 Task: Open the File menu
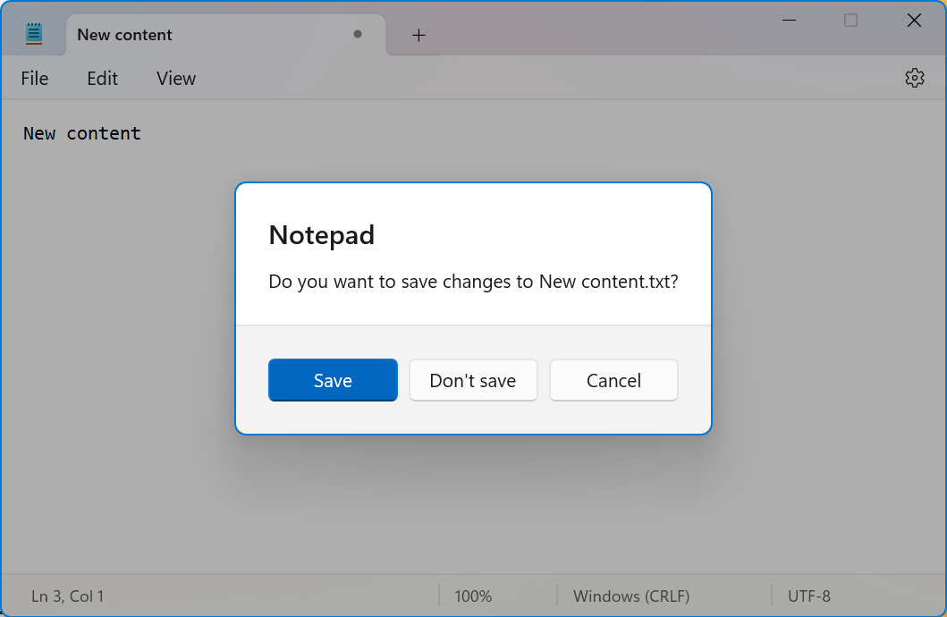35,79
